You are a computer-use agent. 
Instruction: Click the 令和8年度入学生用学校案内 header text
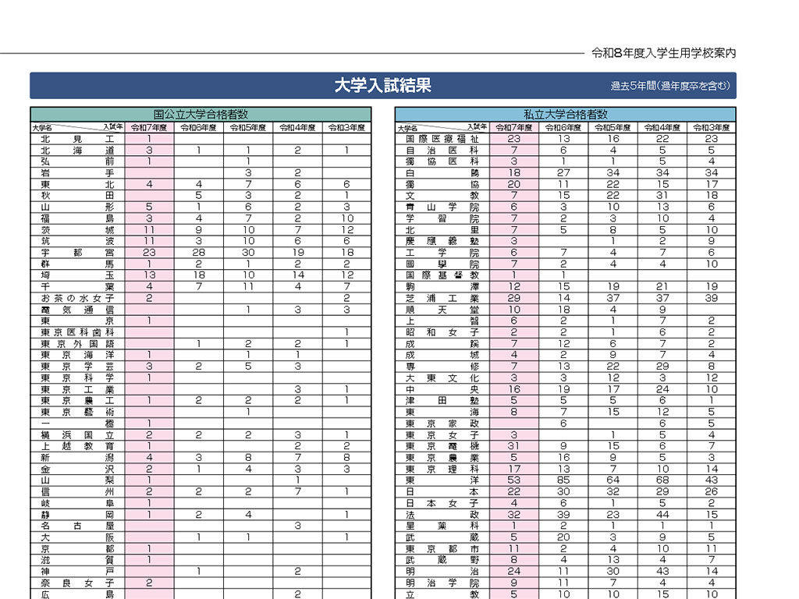(663, 54)
